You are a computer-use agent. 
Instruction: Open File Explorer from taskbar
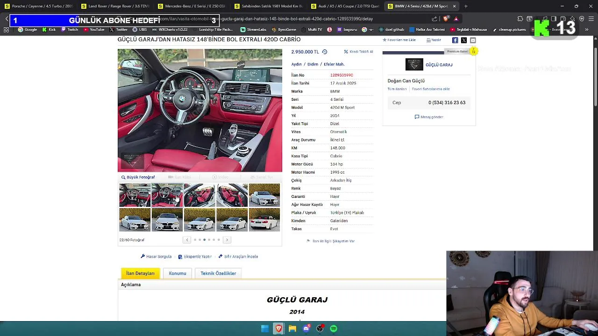(x=292, y=329)
